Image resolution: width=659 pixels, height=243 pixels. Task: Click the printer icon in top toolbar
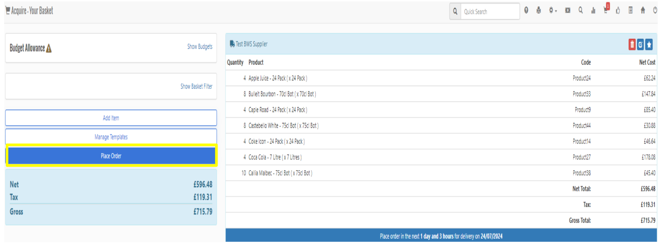point(538,11)
